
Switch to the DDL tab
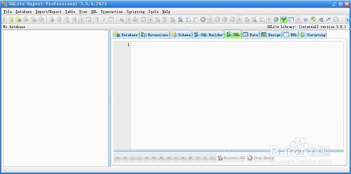point(290,35)
